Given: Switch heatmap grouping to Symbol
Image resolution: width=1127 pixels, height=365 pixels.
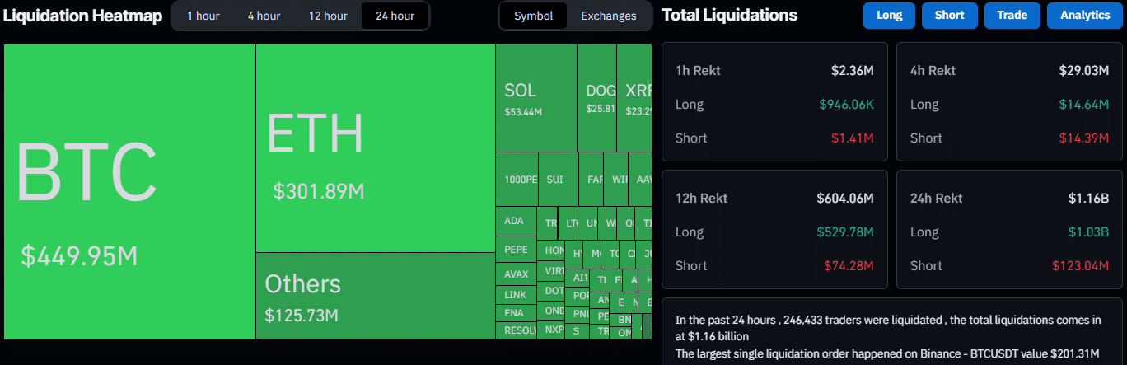Looking at the screenshot, I should click(534, 16).
